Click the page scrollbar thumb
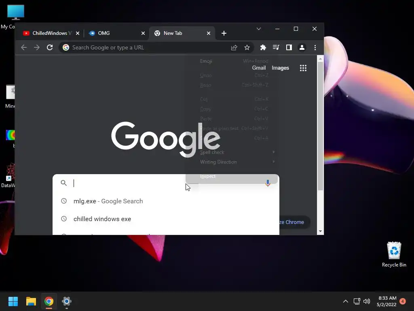The height and width of the screenshot is (311, 414). [x=320, y=126]
